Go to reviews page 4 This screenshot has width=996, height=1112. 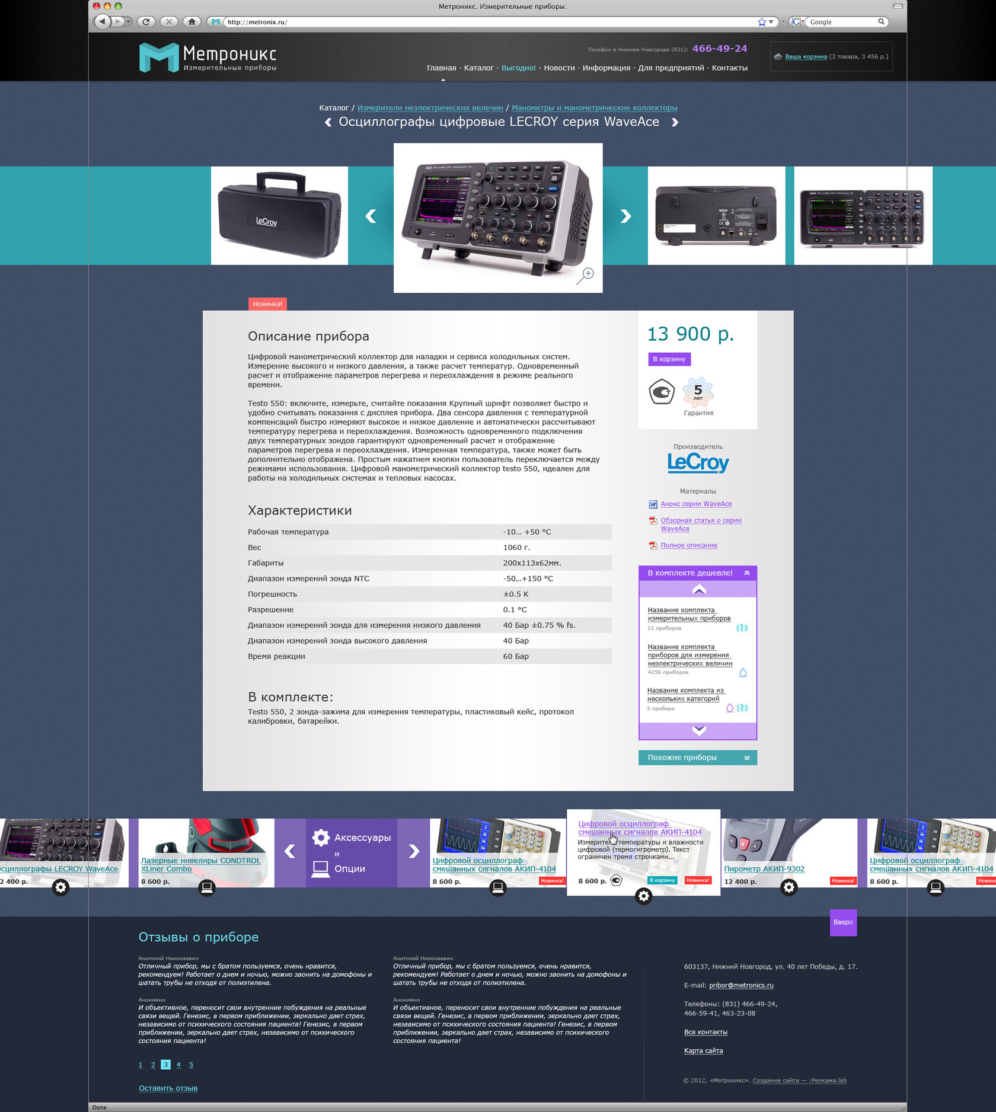coord(178,1065)
